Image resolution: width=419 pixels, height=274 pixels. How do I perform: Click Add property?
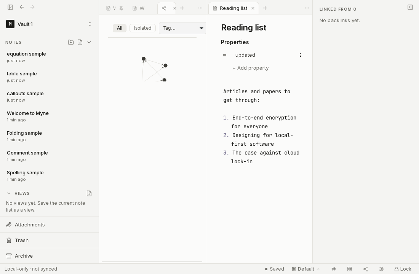250,68
